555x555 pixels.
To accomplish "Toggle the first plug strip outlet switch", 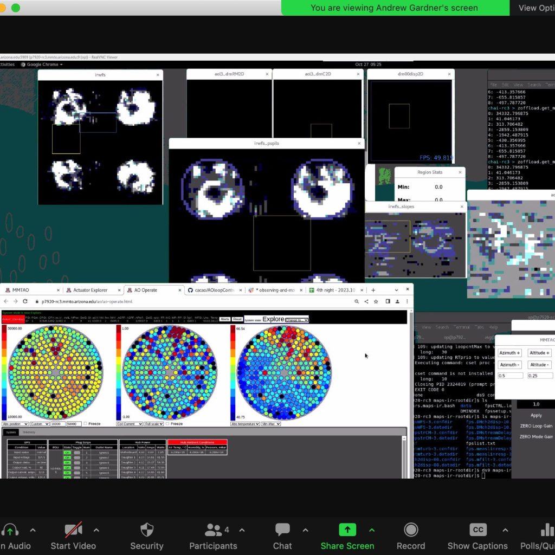I will pos(77,452).
